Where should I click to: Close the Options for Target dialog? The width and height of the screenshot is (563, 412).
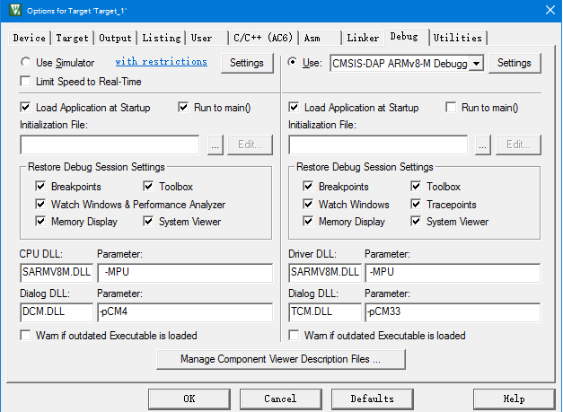pos(550,10)
